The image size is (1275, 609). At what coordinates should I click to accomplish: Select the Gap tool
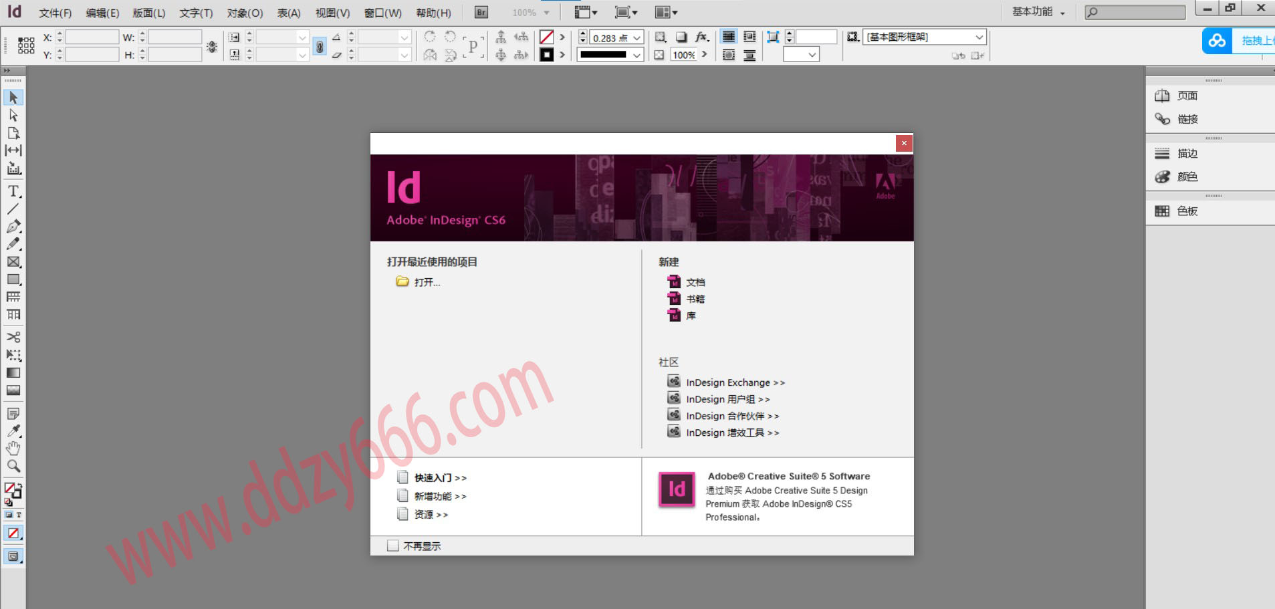coord(13,150)
